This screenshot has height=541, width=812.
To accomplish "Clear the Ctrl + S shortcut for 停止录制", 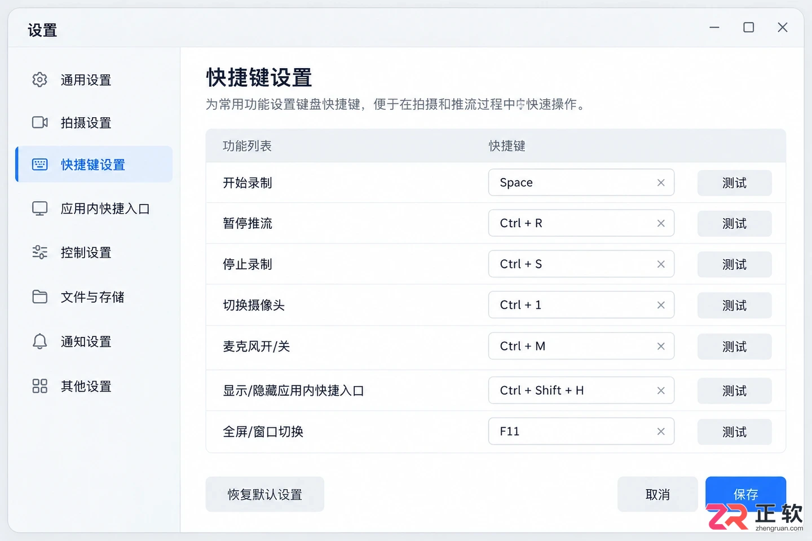I will tap(661, 264).
